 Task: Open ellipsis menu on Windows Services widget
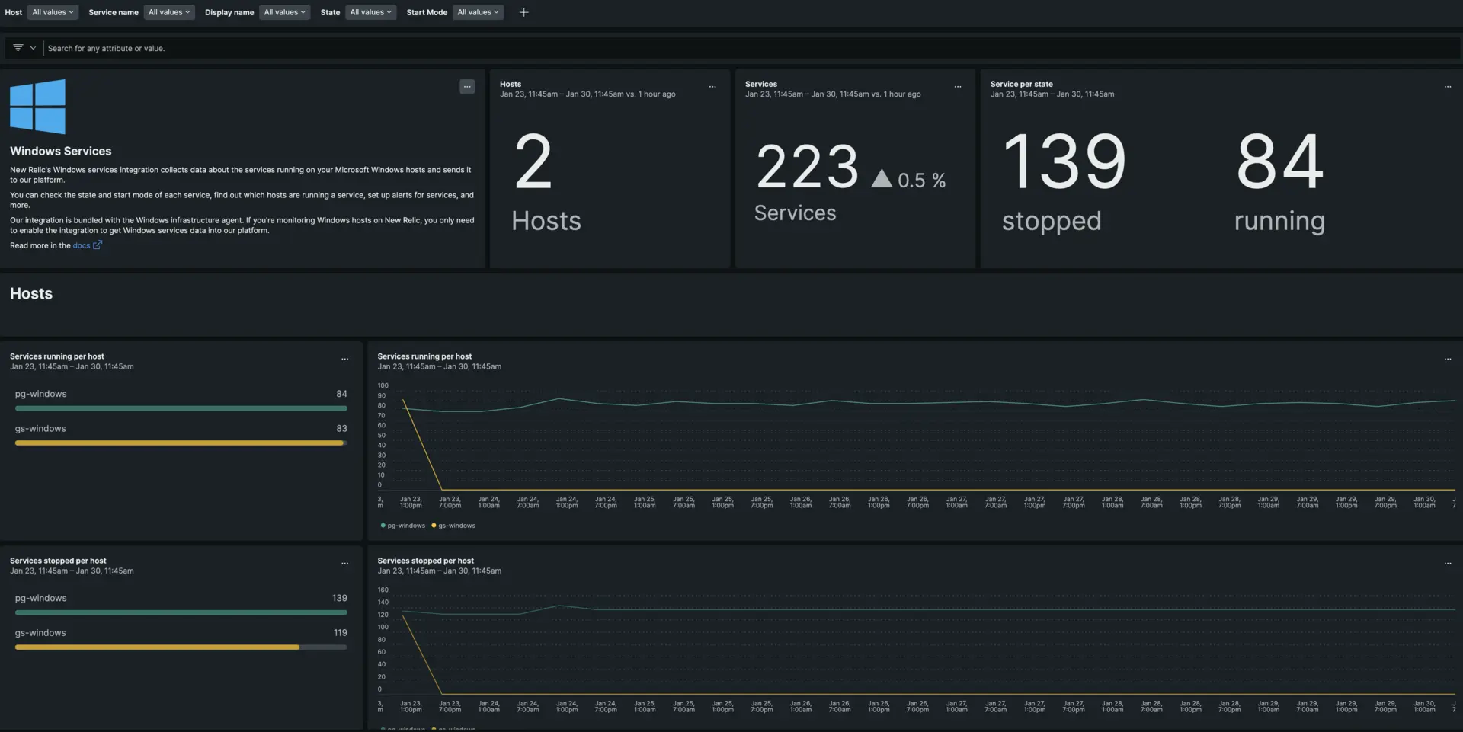click(x=467, y=87)
